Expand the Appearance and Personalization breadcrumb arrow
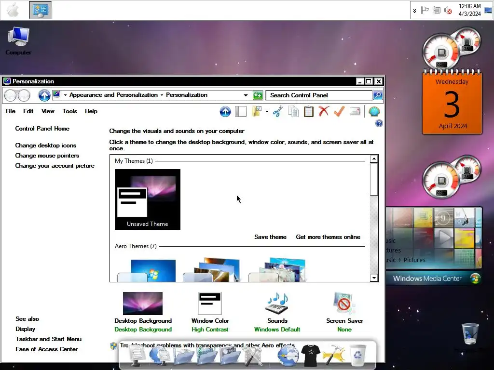Viewport: 494px width, 370px height. (162, 95)
